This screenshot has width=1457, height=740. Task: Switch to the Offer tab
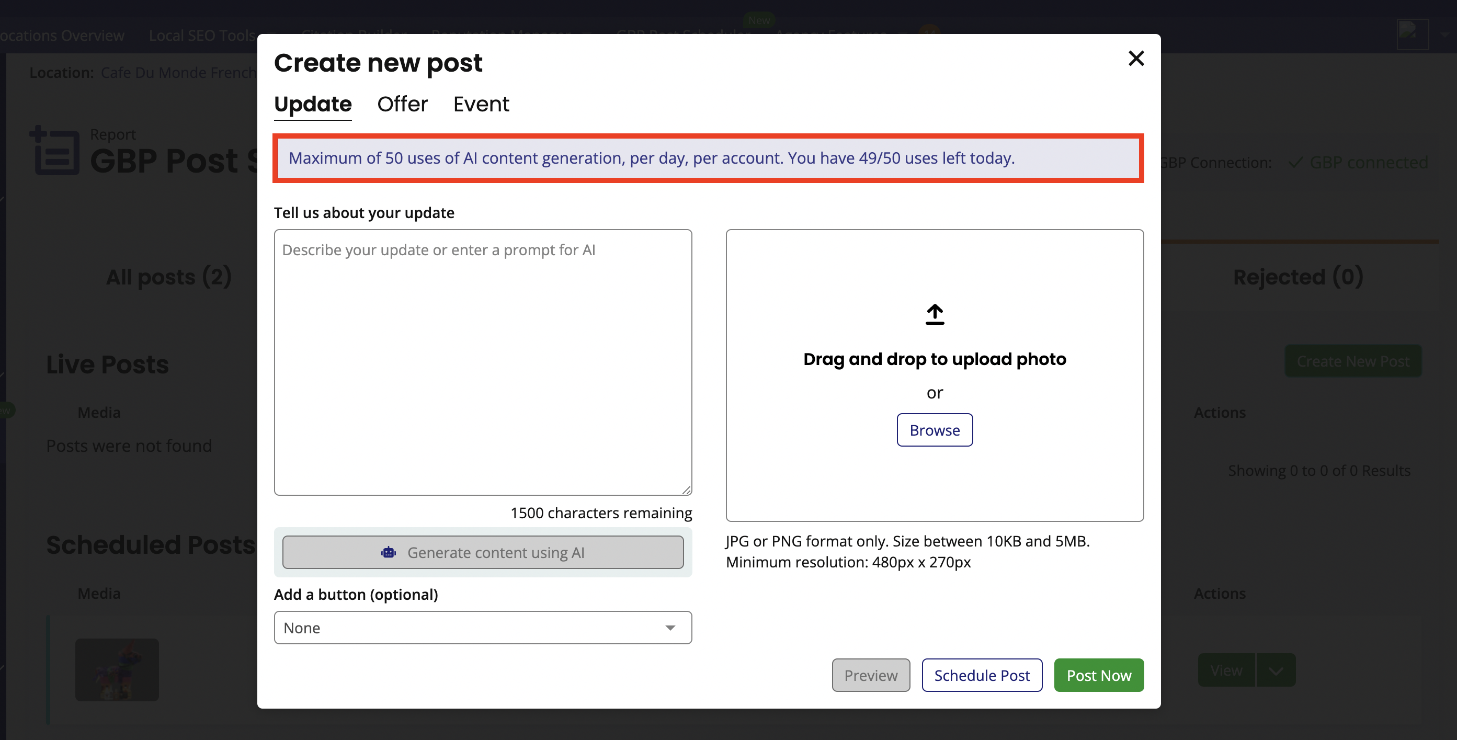coord(402,104)
